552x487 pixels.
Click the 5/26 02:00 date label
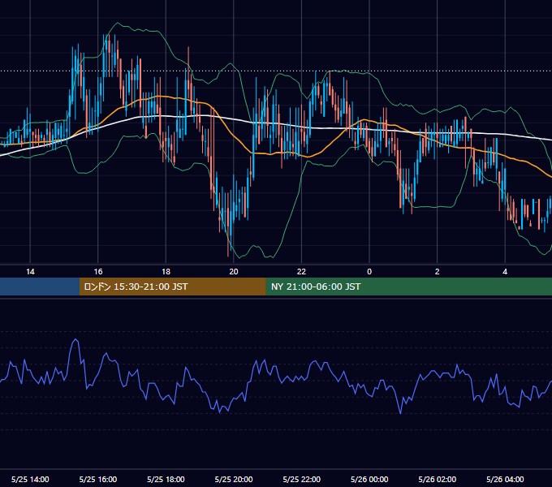[x=438, y=479]
